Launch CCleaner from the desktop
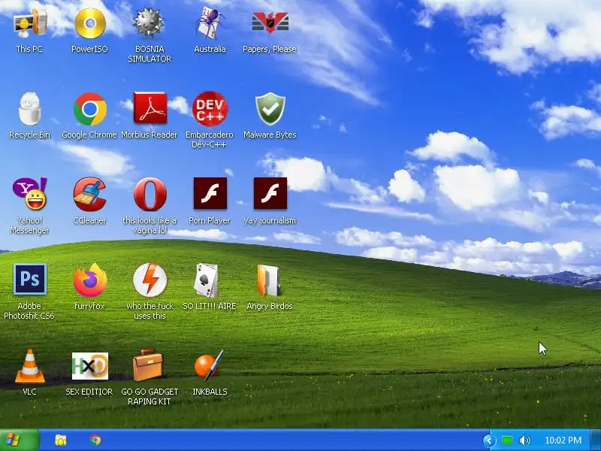 click(89, 194)
